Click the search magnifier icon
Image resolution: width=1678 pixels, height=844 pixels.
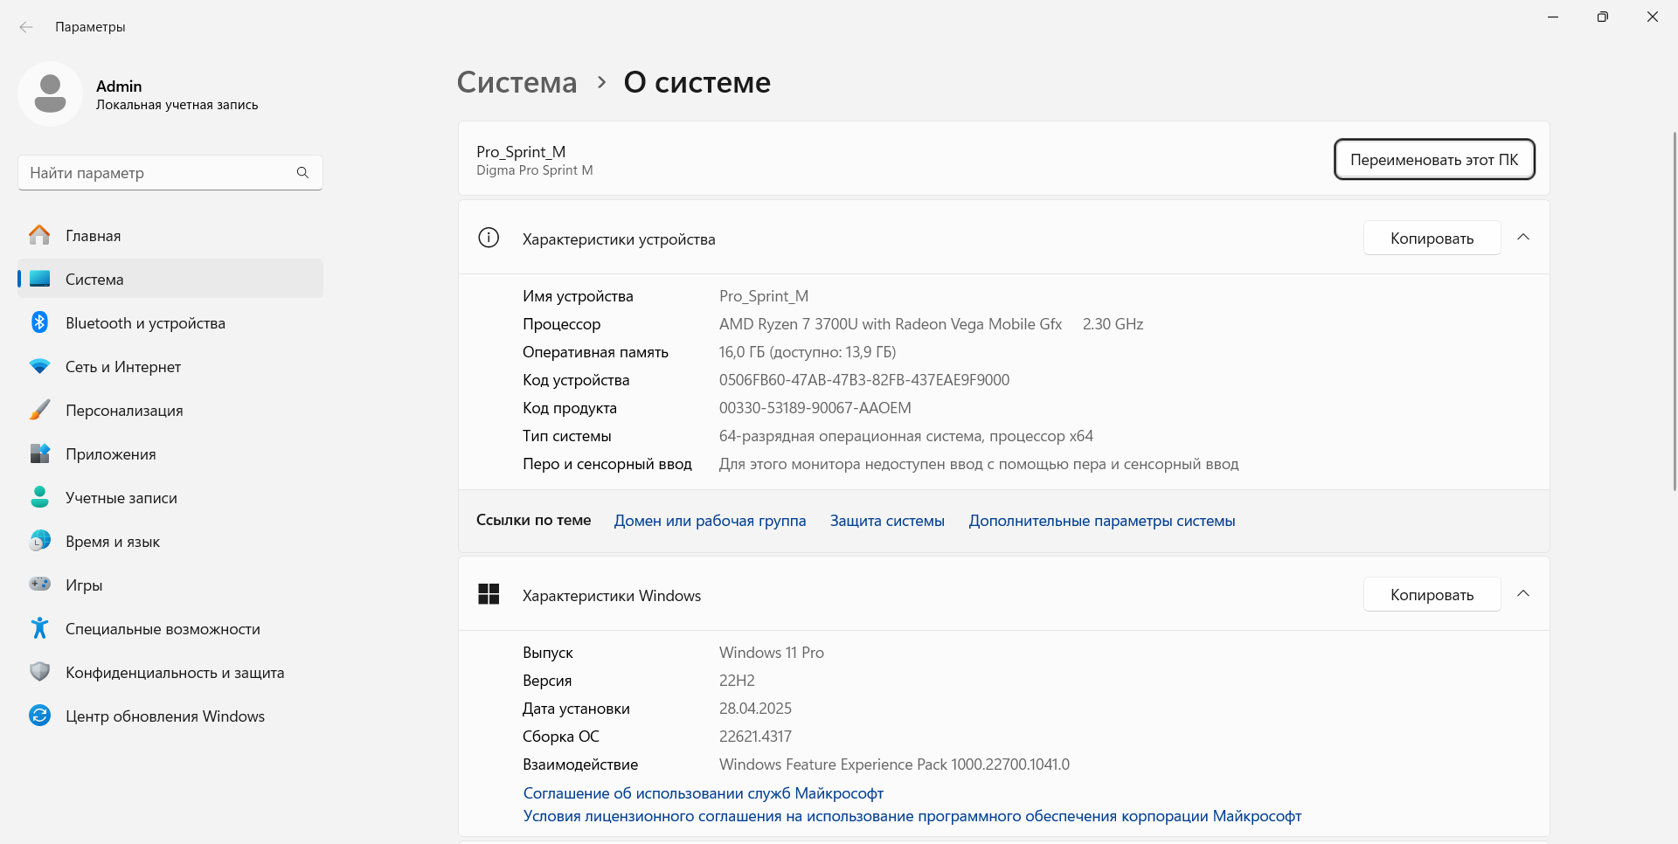point(302,172)
